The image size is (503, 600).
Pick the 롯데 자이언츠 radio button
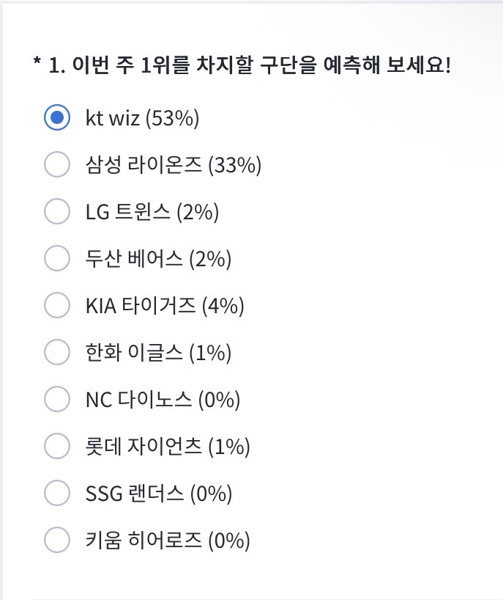(x=57, y=446)
